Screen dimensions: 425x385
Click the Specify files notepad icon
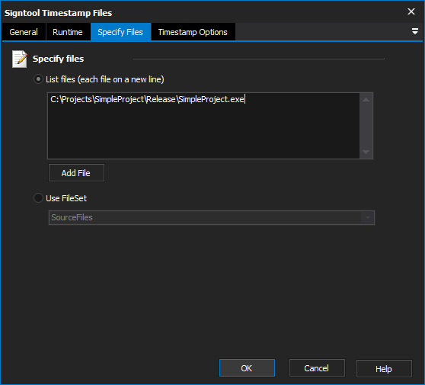point(20,59)
